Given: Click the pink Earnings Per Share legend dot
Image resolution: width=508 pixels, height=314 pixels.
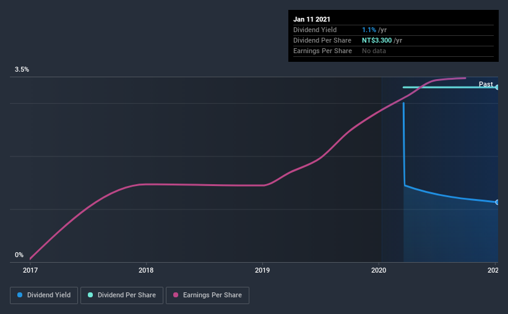Looking at the screenshot, I should pyautogui.click(x=176, y=295).
